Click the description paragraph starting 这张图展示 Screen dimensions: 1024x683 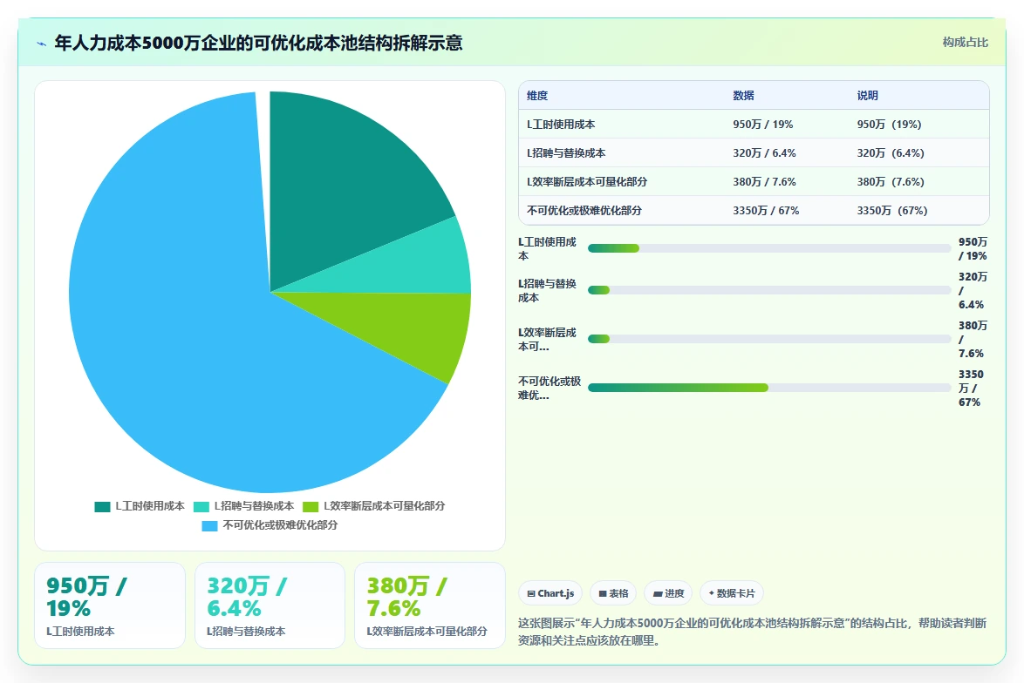[753, 632]
